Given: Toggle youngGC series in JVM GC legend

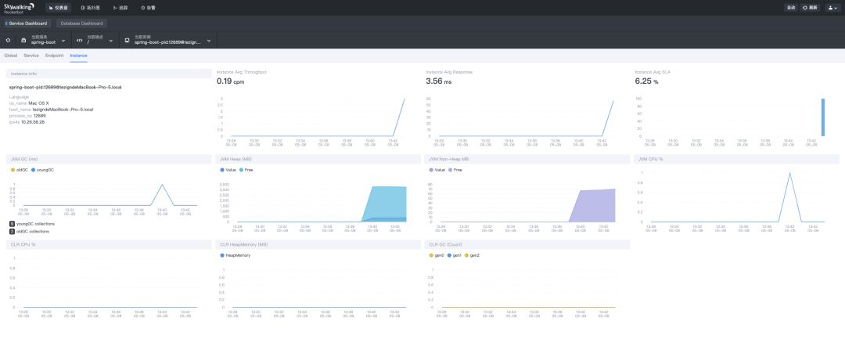Looking at the screenshot, I should coord(43,170).
